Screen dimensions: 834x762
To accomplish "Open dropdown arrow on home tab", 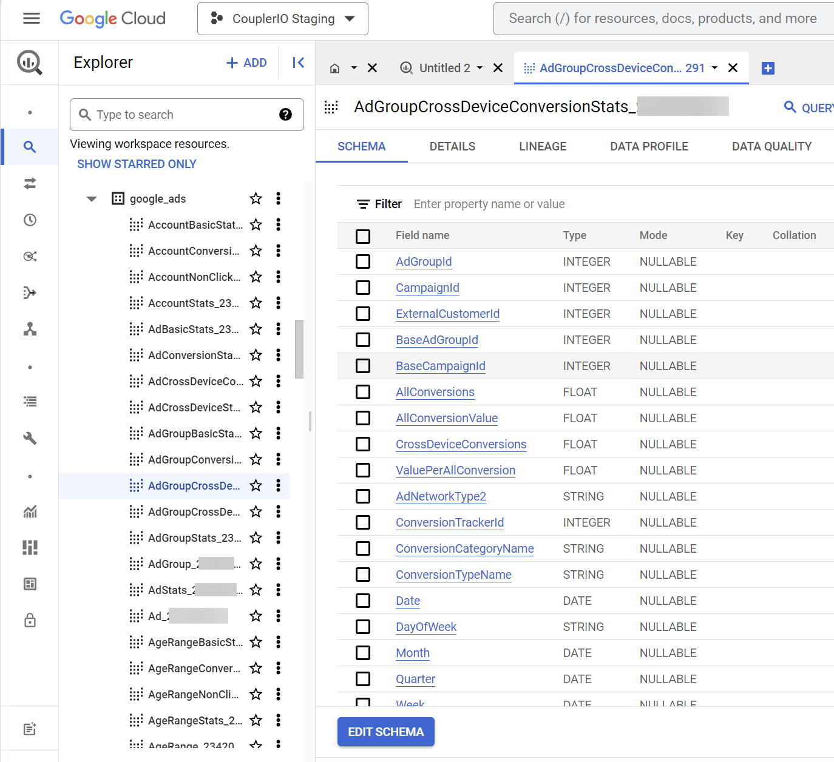I will click(x=354, y=68).
